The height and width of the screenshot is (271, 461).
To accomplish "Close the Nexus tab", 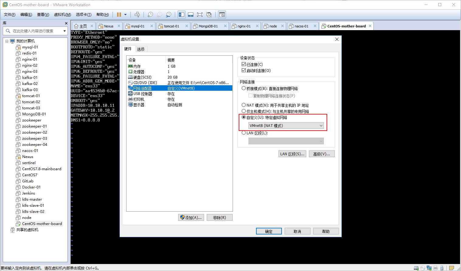I will tap(119, 26).
